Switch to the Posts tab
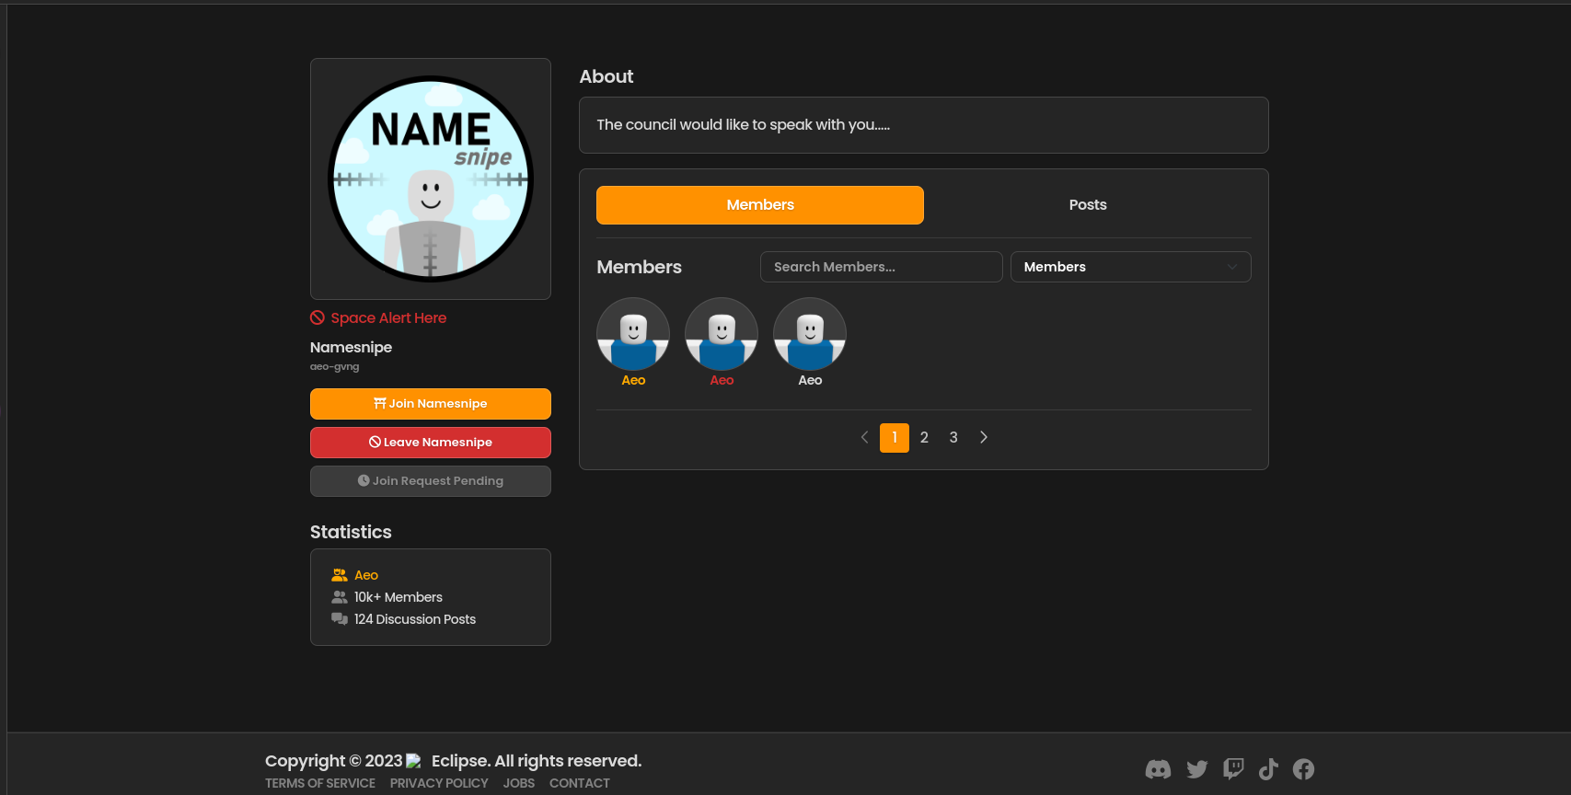 click(1087, 205)
